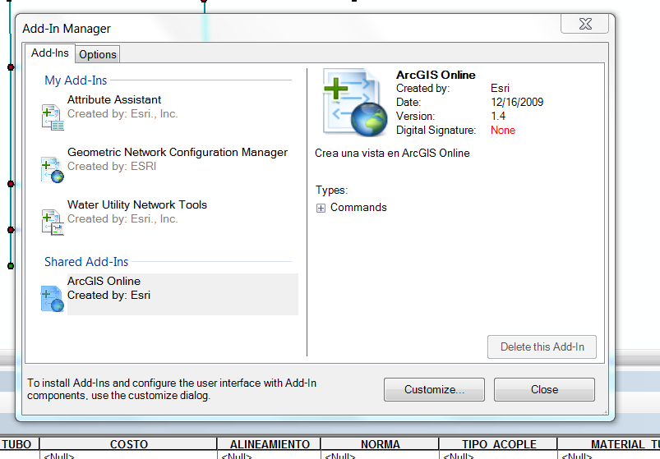Image resolution: width=660 pixels, height=459 pixels.
Task: Expand the Commands types node
Action: (321, 208)
